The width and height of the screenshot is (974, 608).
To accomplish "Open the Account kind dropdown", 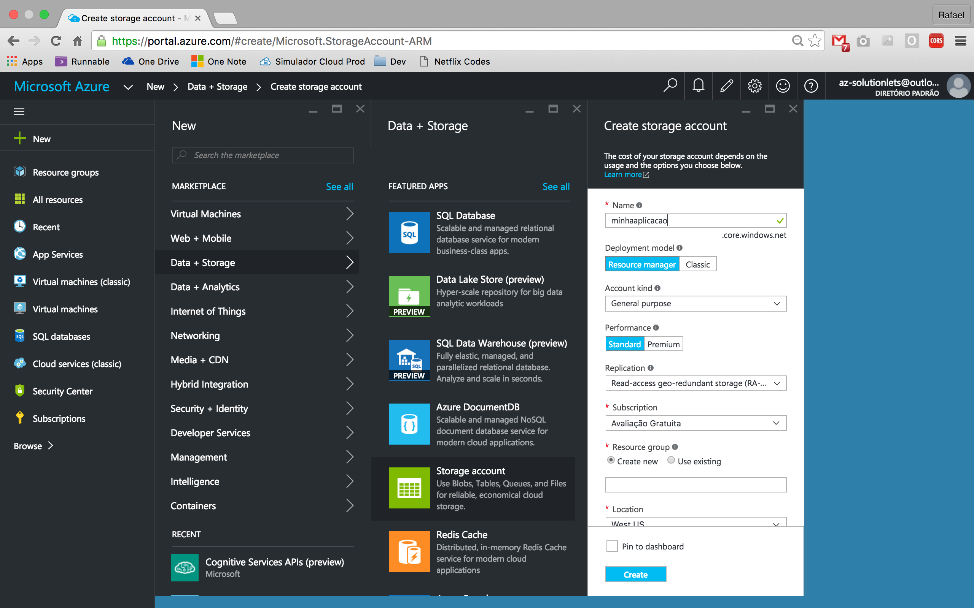I will [695, 304].
